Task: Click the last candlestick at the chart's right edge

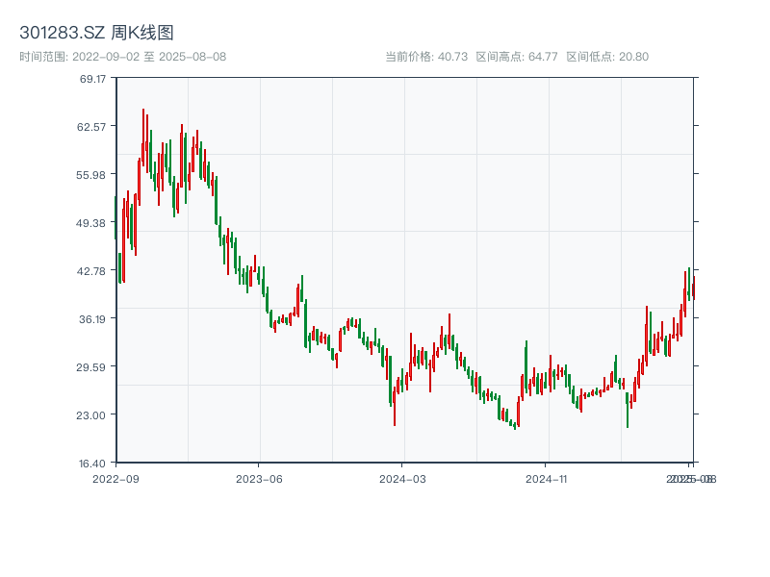Action: point(693,288)
